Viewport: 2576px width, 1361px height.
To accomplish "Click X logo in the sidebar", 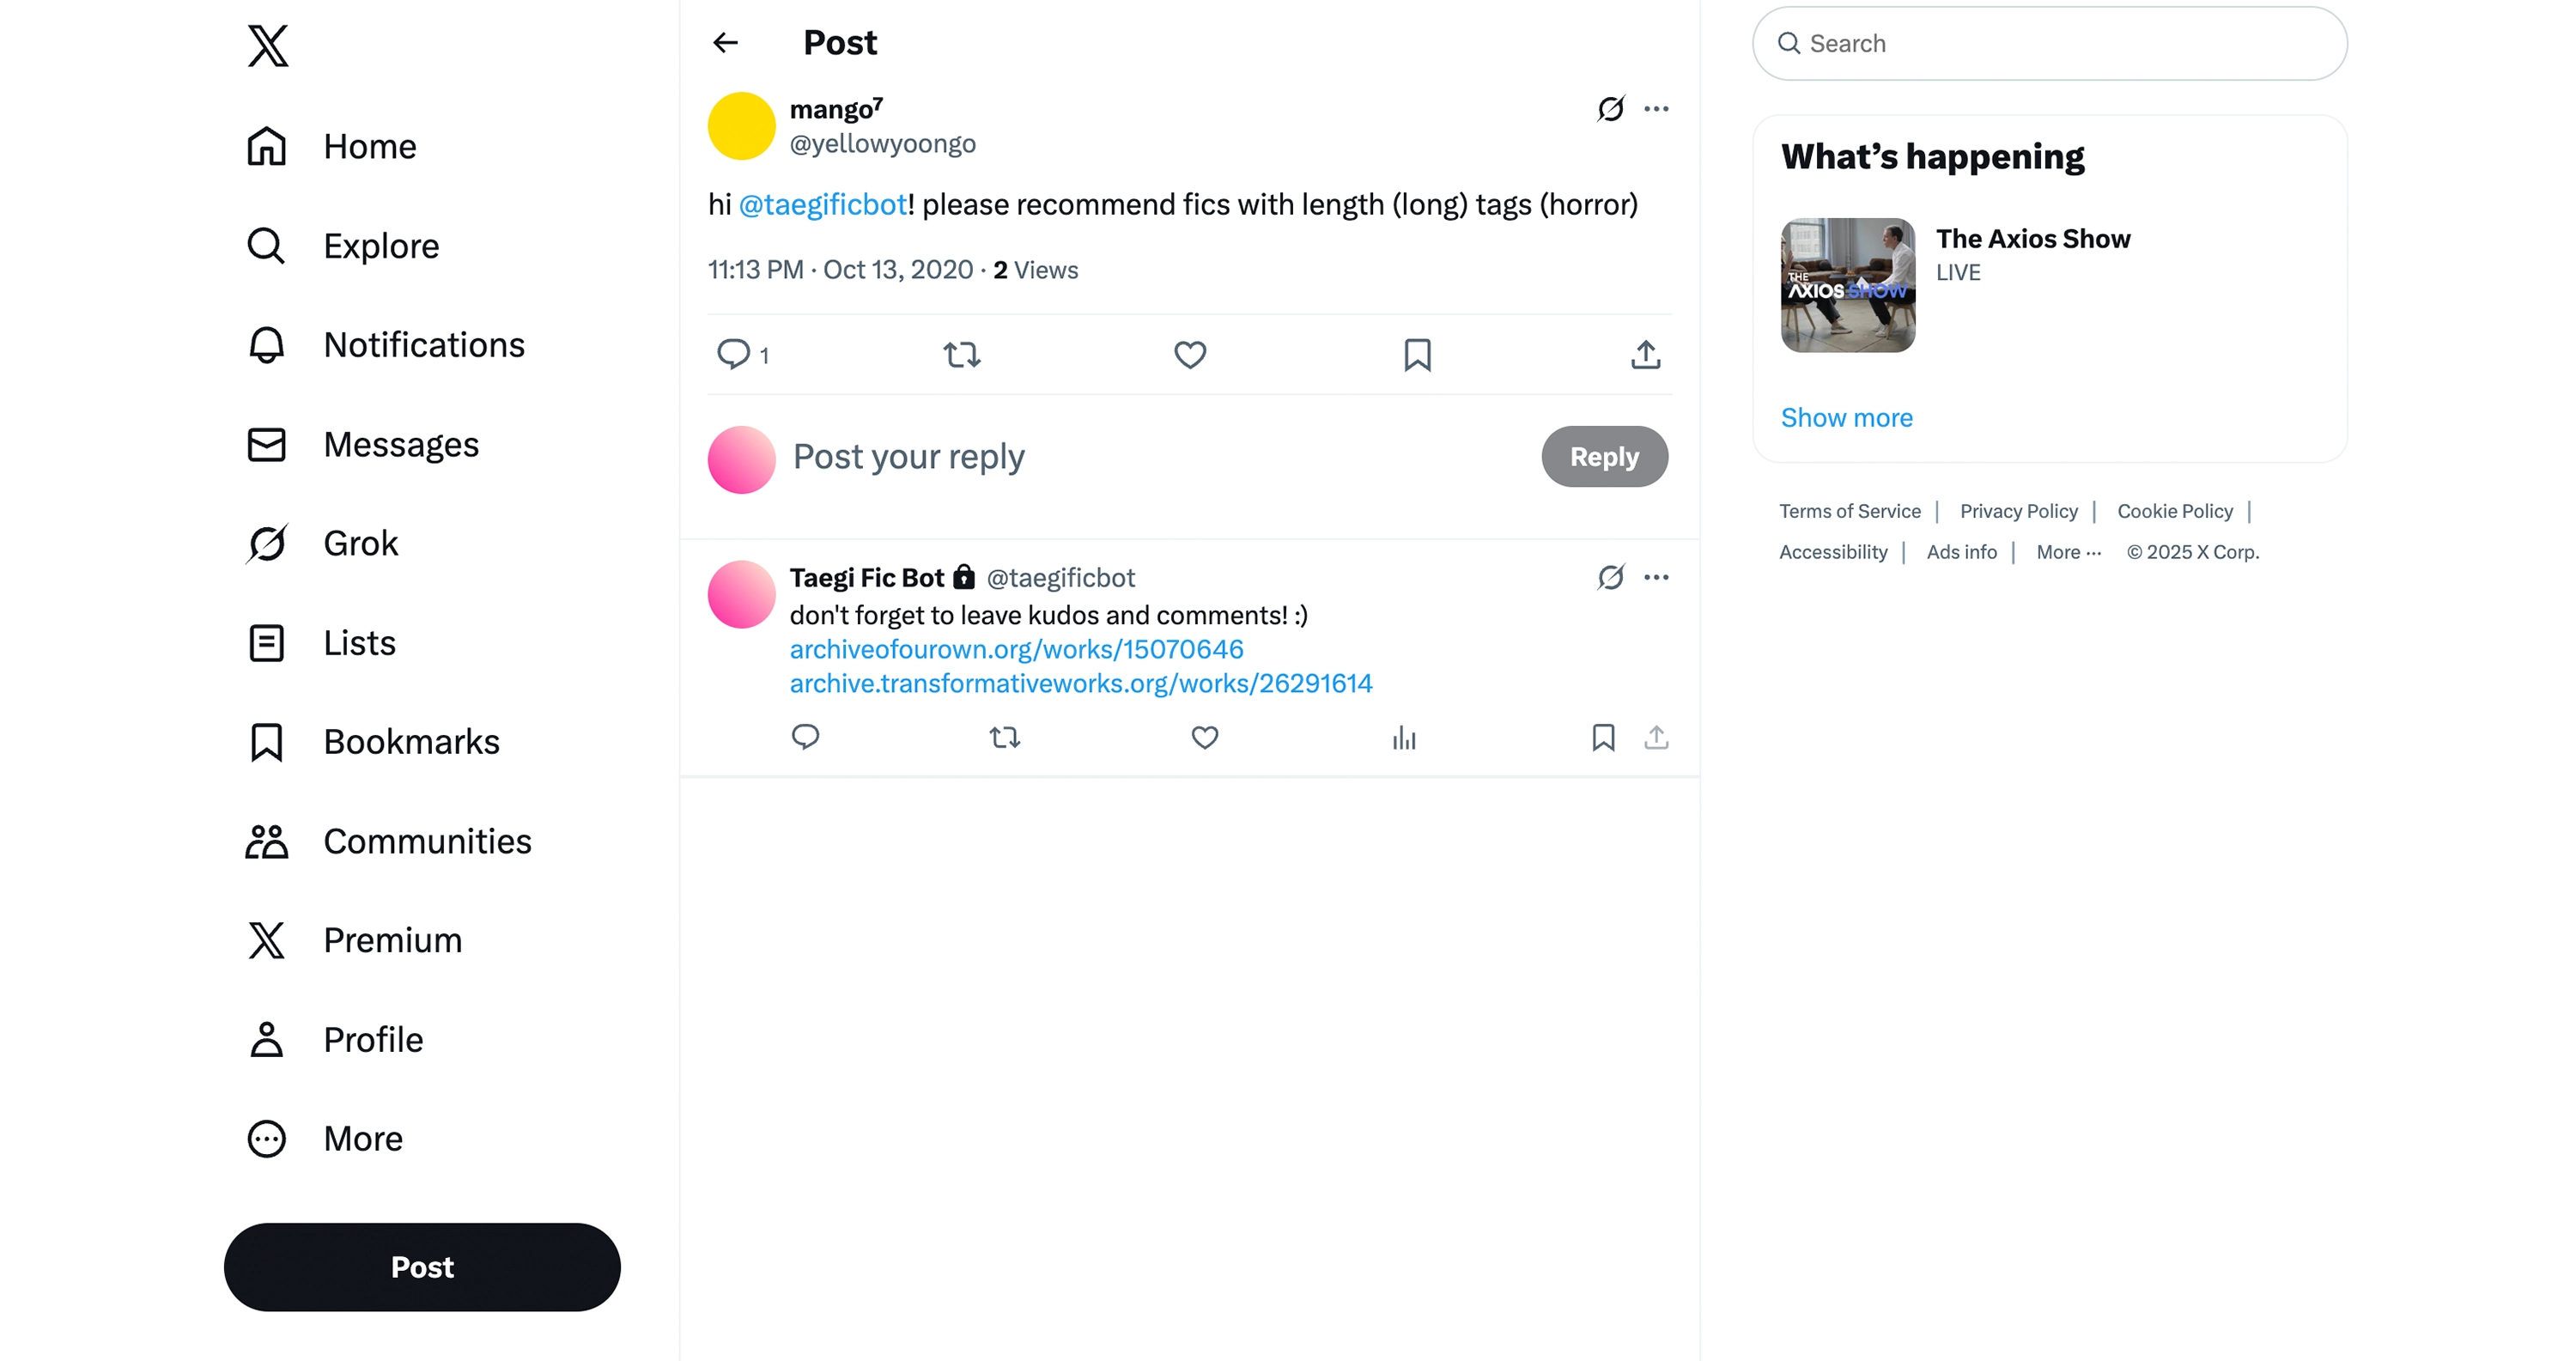I will [x=268, y=46].
